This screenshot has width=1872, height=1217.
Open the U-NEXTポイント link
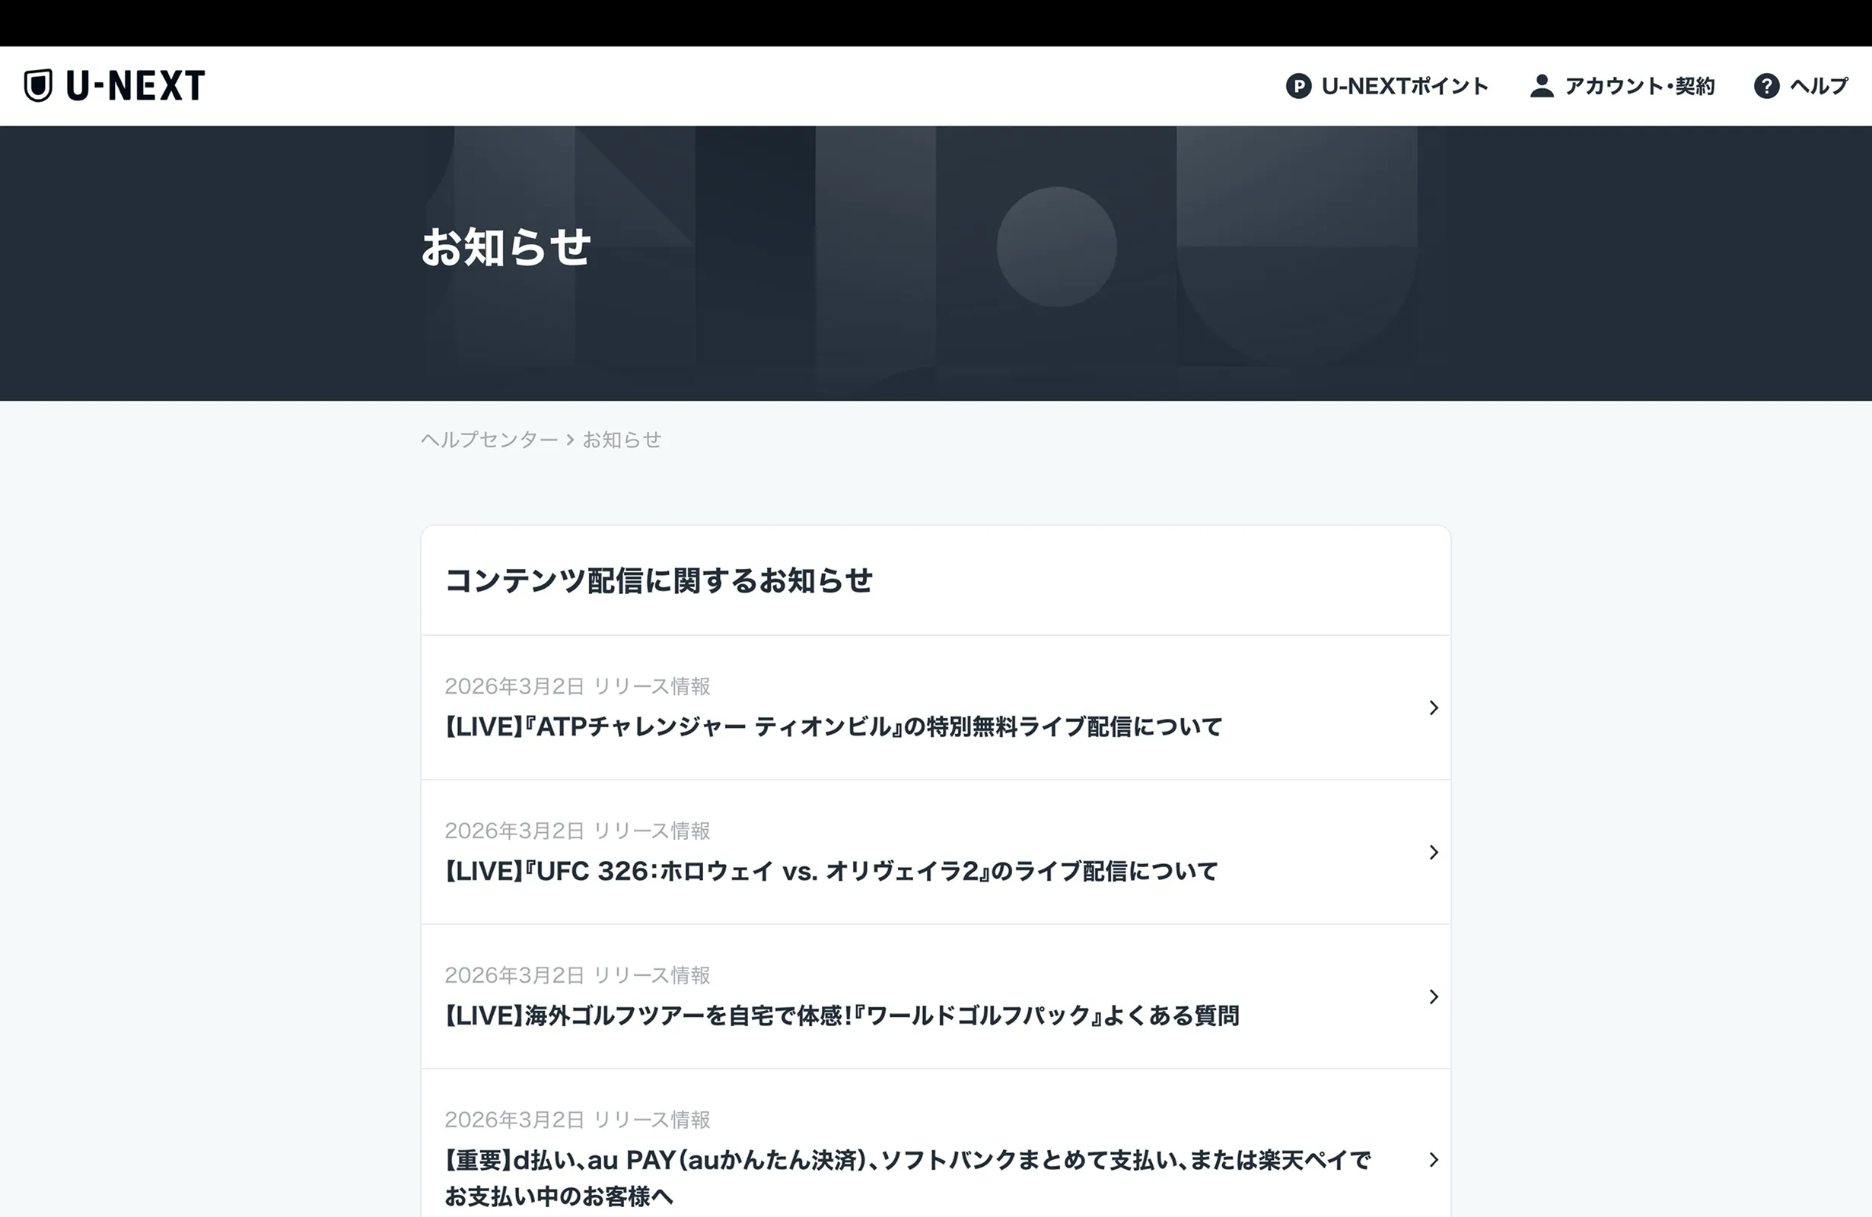[1386, 86]
